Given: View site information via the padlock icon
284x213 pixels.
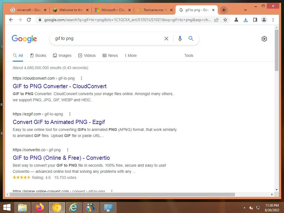Looking at the screenshot, I should tap(40, 20).
